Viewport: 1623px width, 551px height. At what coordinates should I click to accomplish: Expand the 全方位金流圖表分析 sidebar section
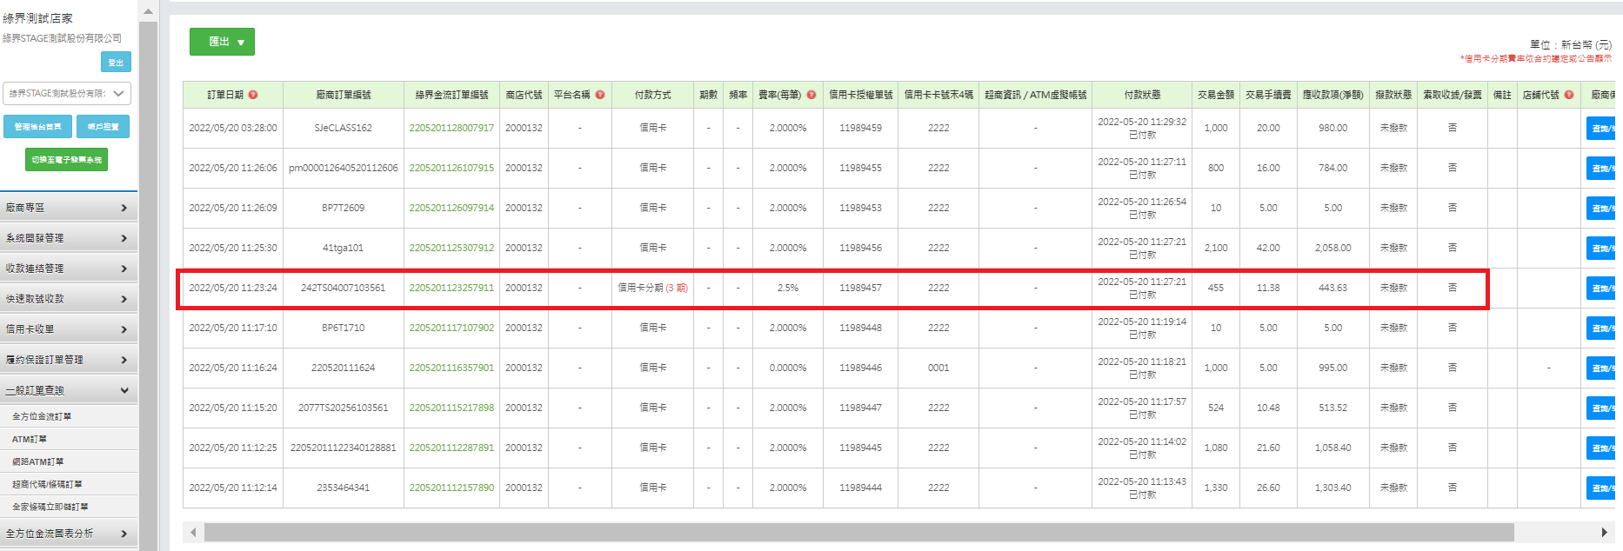tap(69, 534)
